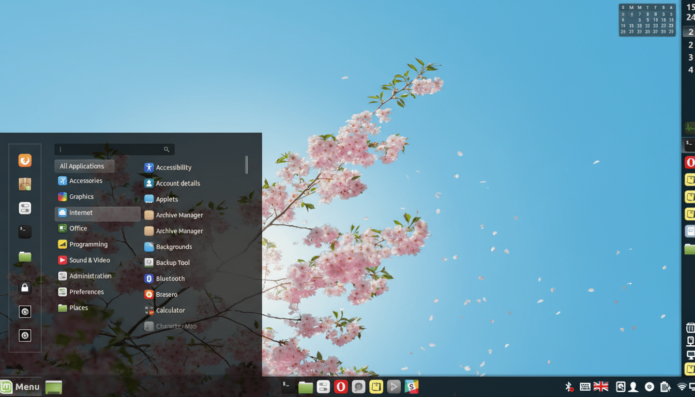Image resolution: width=695 pixels, height=397 pixels.
Task: Launch Slack from the taskbar
Action: (x=412, y=386)
